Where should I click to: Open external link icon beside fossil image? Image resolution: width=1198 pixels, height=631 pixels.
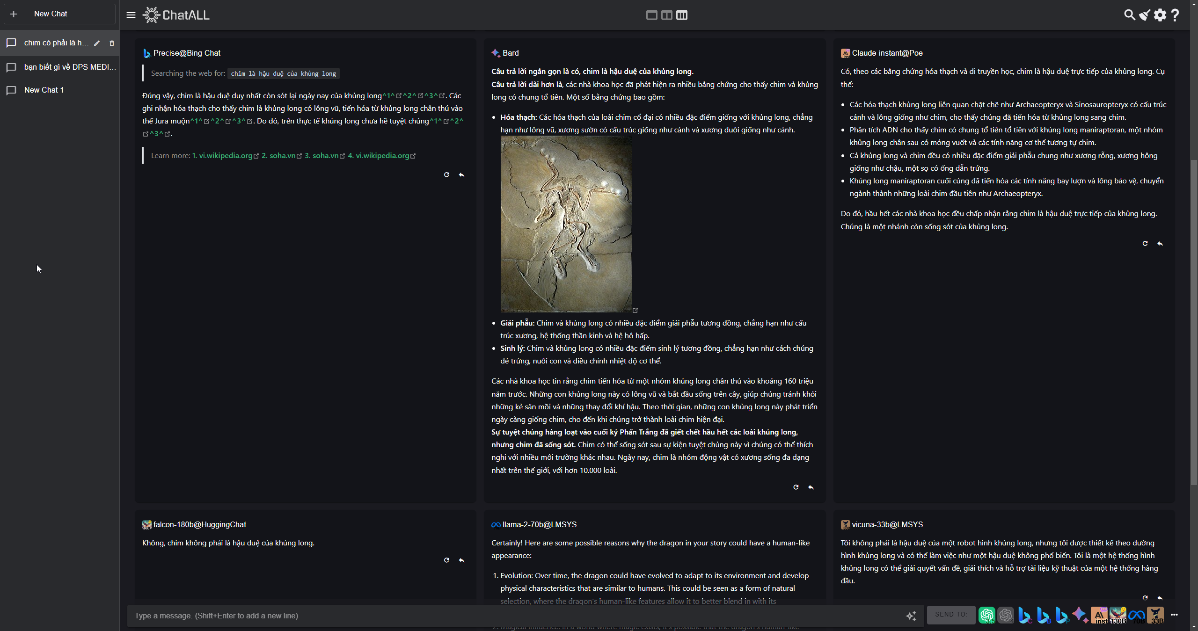pyautogui.click(x=635, y=310)
